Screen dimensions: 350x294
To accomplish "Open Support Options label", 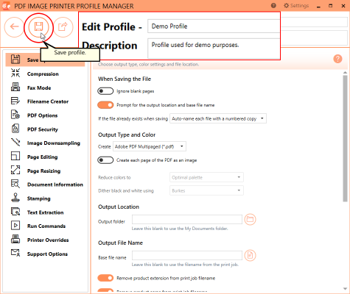I will [x=47, y=254].
